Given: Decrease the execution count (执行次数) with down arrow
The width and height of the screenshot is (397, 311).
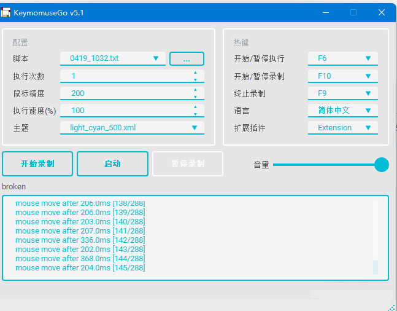Looking at the screenshot, I should (x=195, y=79).
